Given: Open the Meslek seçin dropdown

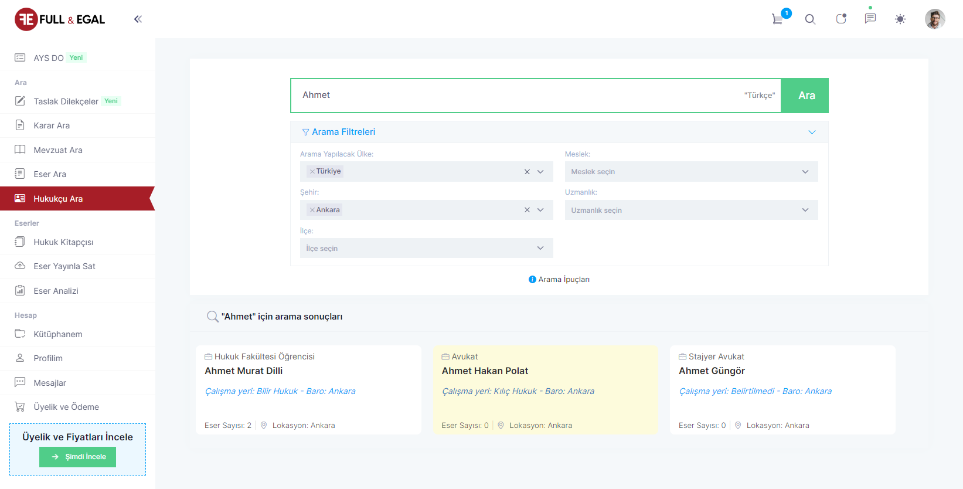Looking at the screenshot, I should 690,172.
